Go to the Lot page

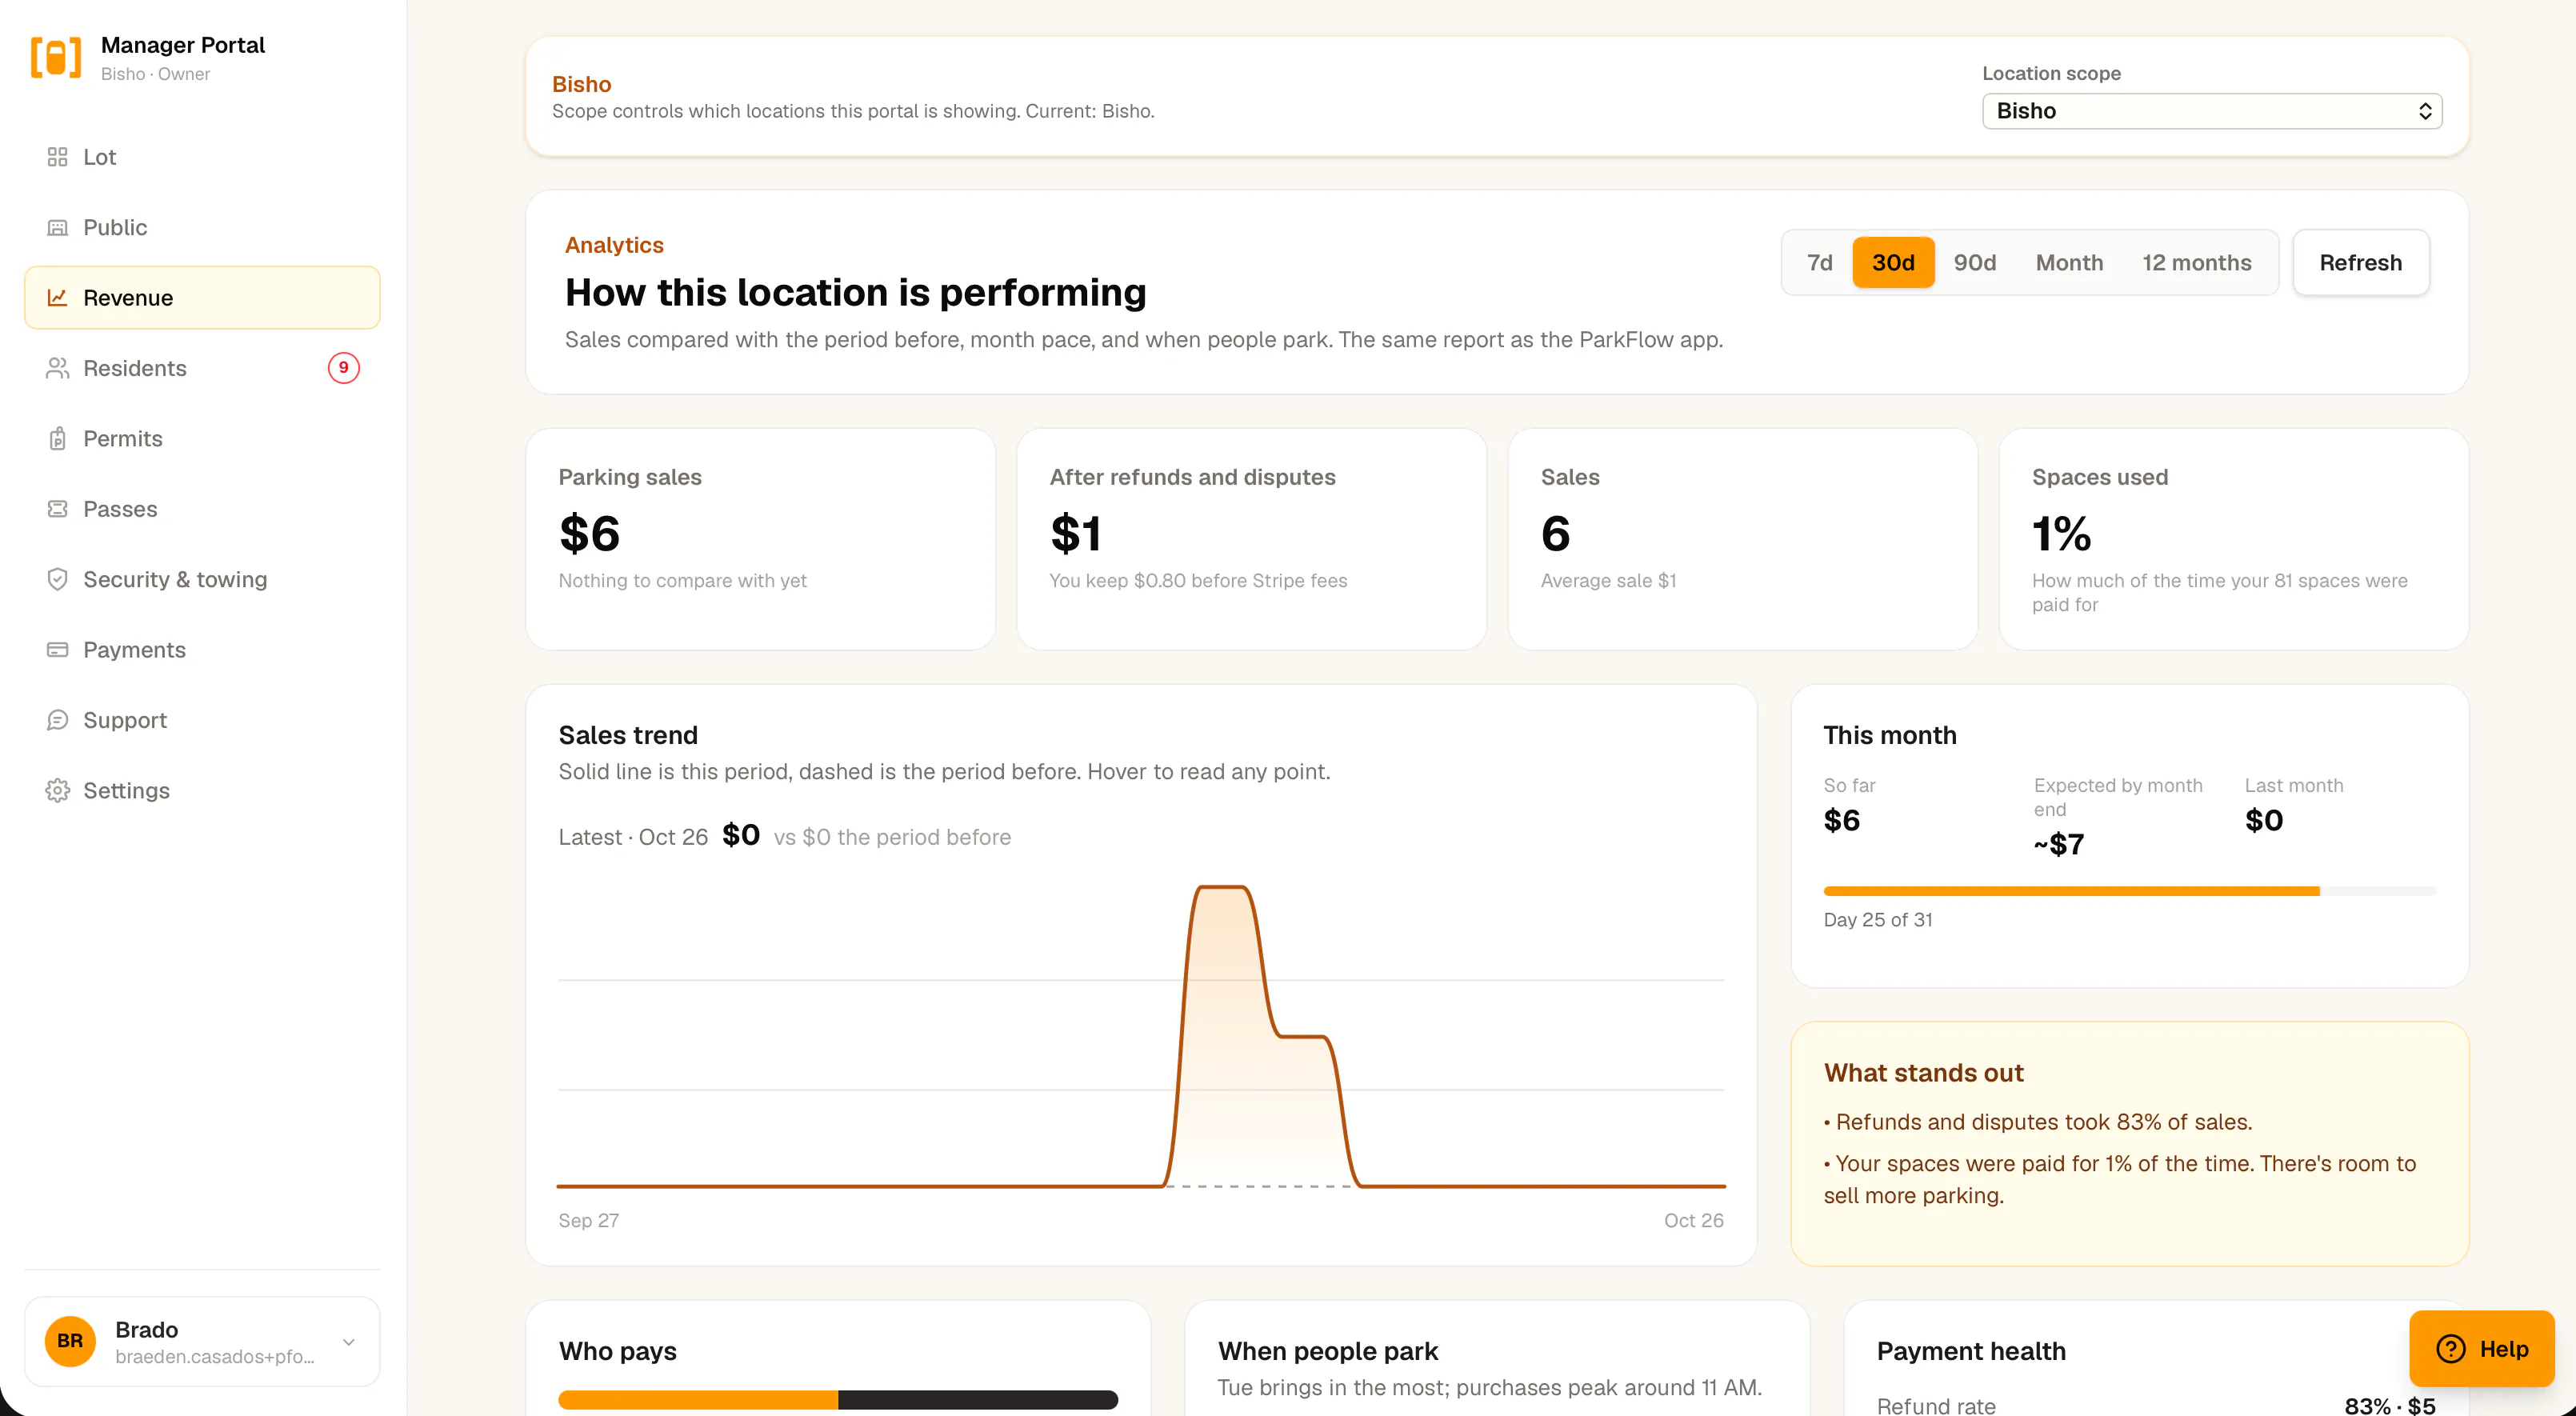click(202, 157)
